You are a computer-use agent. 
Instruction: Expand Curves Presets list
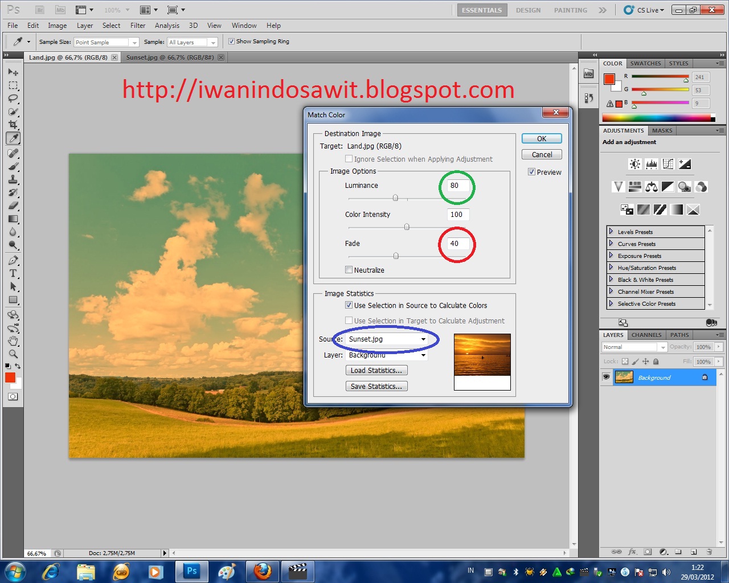point(611,244)
